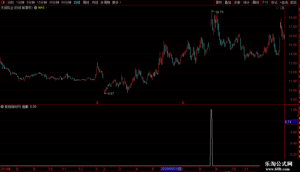Image resolution: width=300 pixels, height=172 pixels.
Task: Click the diamond icon at chart top-right
Action: click(277, 8)
